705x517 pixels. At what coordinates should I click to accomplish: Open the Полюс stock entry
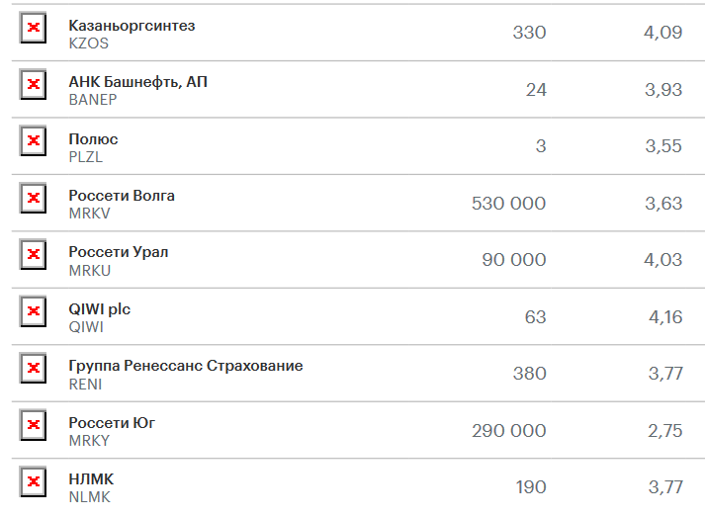93,139
